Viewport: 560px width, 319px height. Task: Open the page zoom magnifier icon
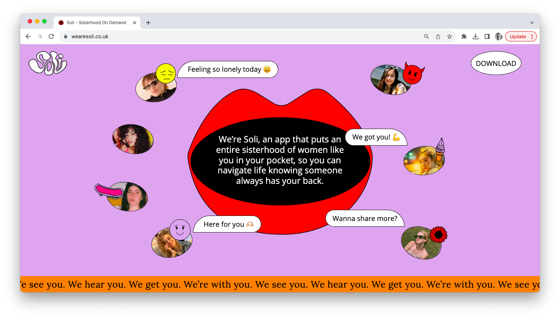[426, 36]
